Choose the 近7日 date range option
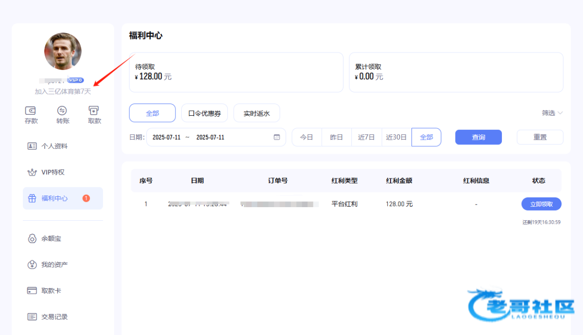The height and width of the screenshot is (335, 583). [x=366, y=137]
